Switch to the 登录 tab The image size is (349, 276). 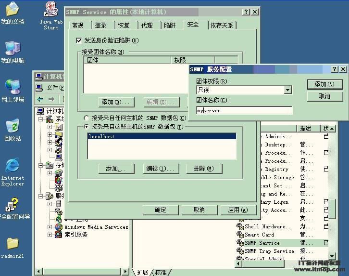(x=100, y=25)
